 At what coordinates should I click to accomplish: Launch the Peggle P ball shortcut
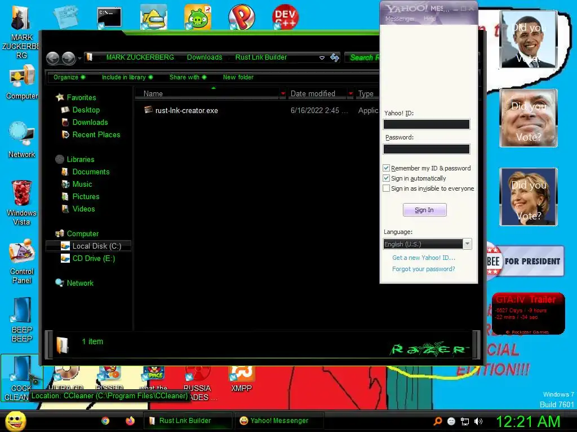pyautogui.click(x=241, y=17)
